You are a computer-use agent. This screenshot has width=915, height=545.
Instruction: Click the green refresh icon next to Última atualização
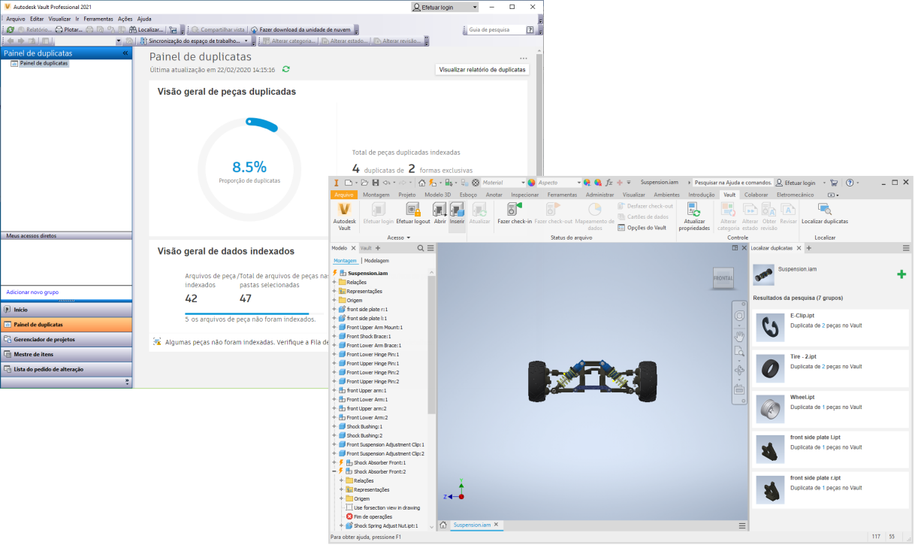pos(285,69)
